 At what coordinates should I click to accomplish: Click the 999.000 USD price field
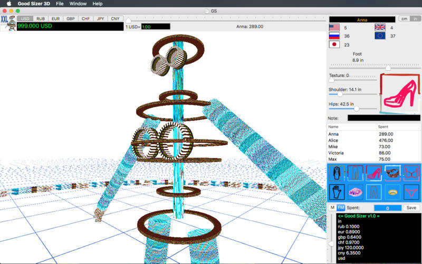[70, 26]
